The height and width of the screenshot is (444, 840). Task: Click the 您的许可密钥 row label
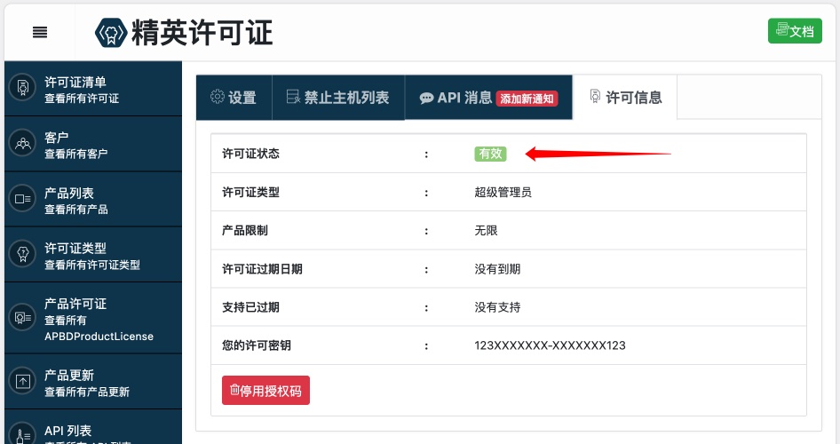(x=257, y=345)
